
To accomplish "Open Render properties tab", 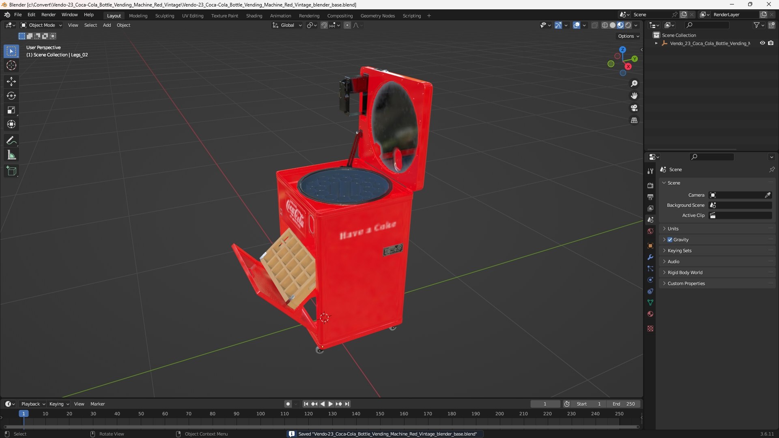I will click(x=650, y=185).
